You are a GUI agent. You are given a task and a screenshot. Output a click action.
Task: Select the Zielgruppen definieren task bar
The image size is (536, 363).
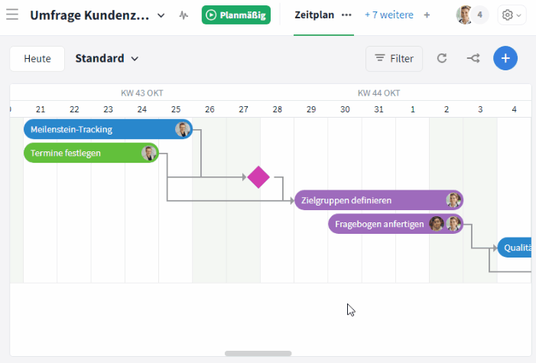pyautogui.click(x=378, y=200)
